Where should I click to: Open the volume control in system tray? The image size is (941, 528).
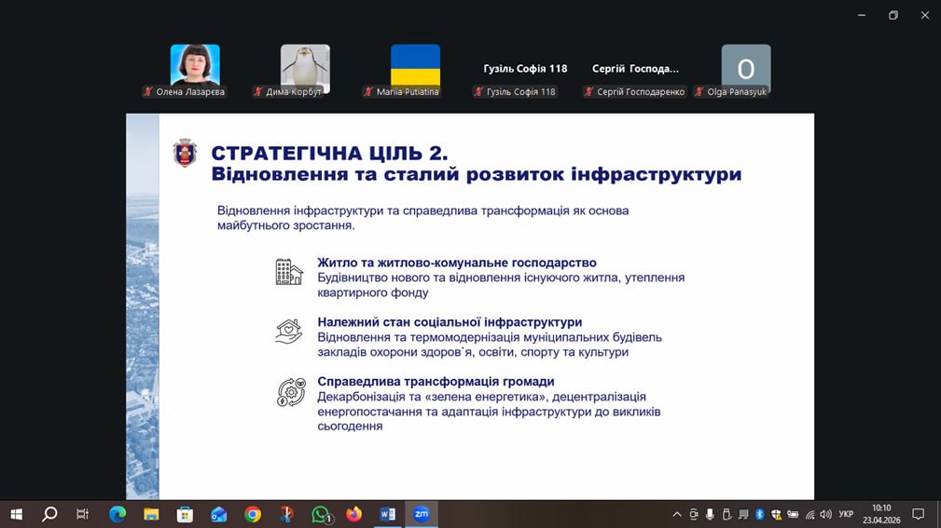(825, 514)
